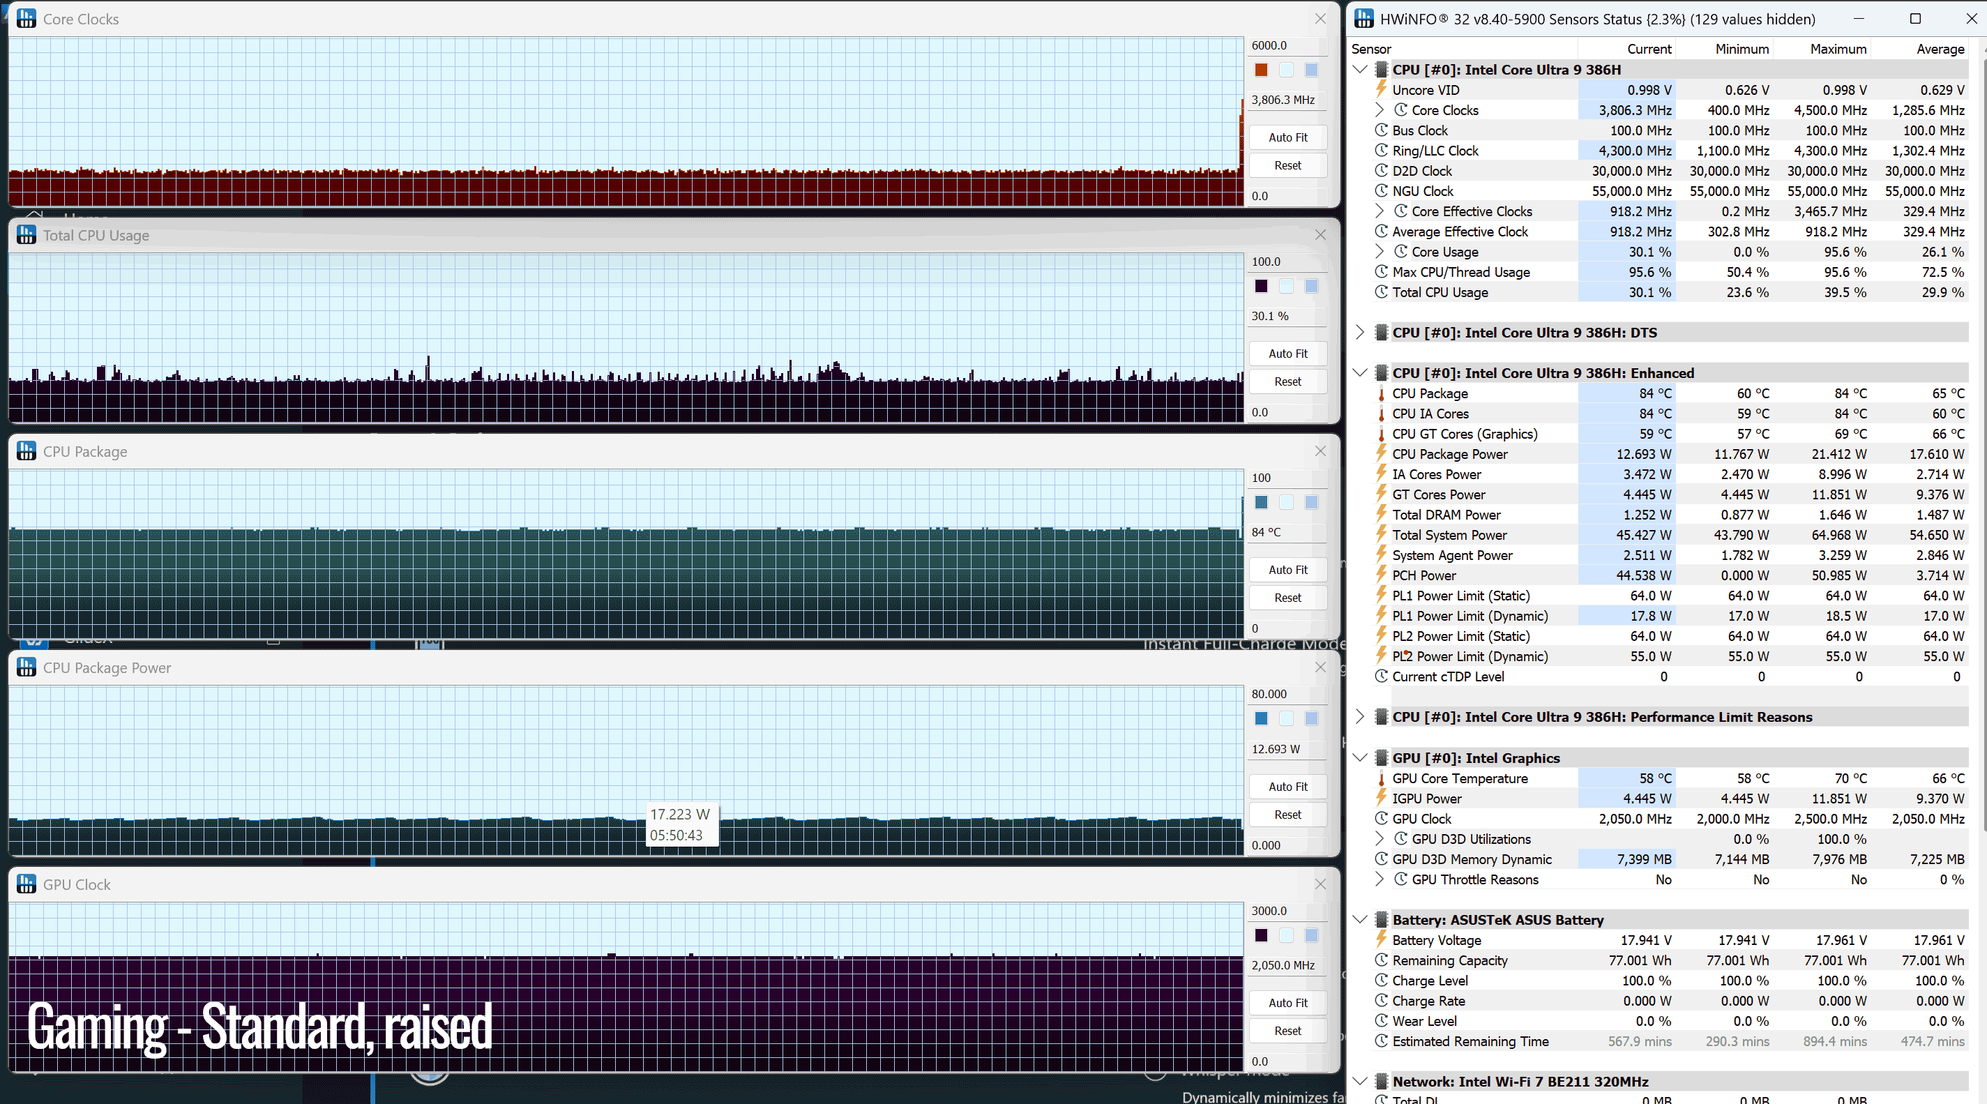Click the lightning icon beside GT Cores Power
1987x1104 pixels.
[1382, 494]
